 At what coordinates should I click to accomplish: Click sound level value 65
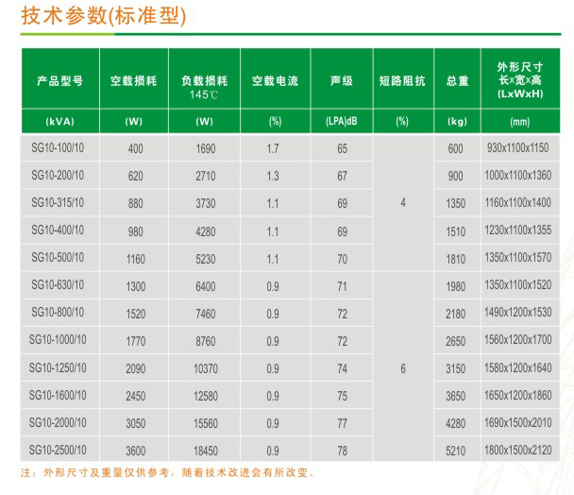[x=343, y=148]
